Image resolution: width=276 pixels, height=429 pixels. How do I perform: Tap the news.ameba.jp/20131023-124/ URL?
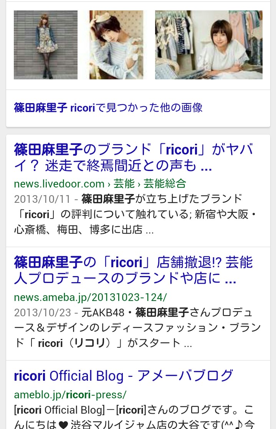tap(91, 298)
